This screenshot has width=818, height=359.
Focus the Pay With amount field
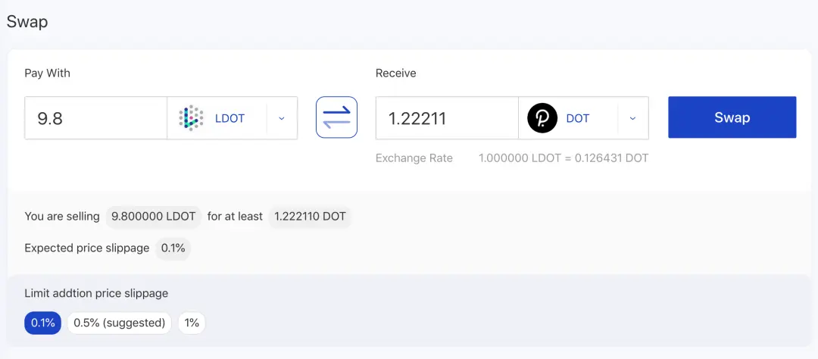pos(96,118)
